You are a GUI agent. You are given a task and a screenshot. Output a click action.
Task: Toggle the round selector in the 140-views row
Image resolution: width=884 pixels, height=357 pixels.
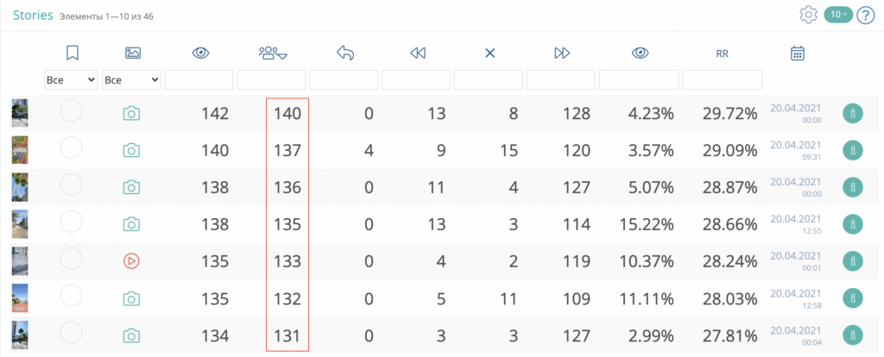(72, 148)
